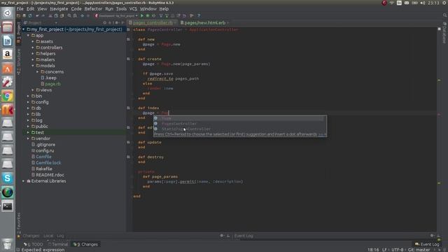Click the Redo toolbar icon

[x=43, y=15]
